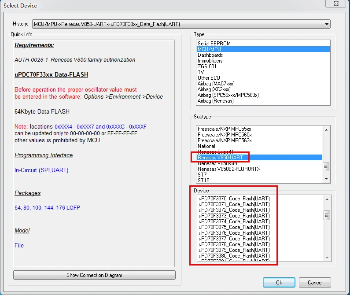Viewport: 350px width, 295px height.
Task: Click Device list scrollbar thumb
Action: click(327, 215)
